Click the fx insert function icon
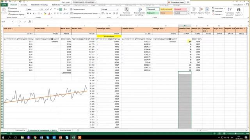This screenshot has width=250, height=140. pos(30,22)
